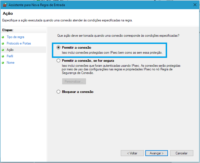200x163 pixels.
Task: Open the Nome step
Action: pos(10,63)
